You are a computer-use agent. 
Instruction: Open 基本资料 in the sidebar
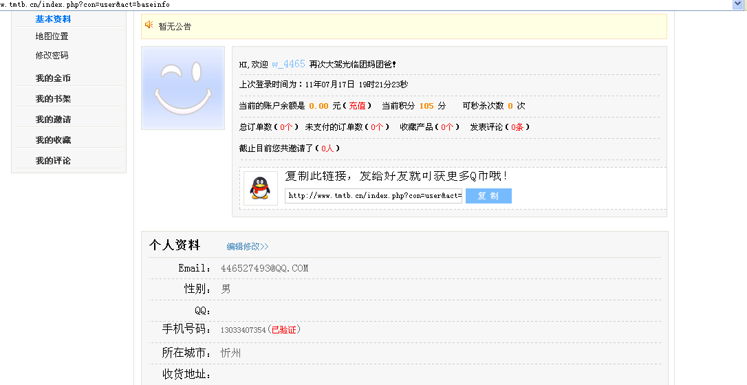53,19
